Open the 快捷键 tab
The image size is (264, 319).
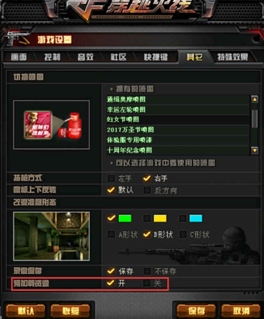pos(156,57)
